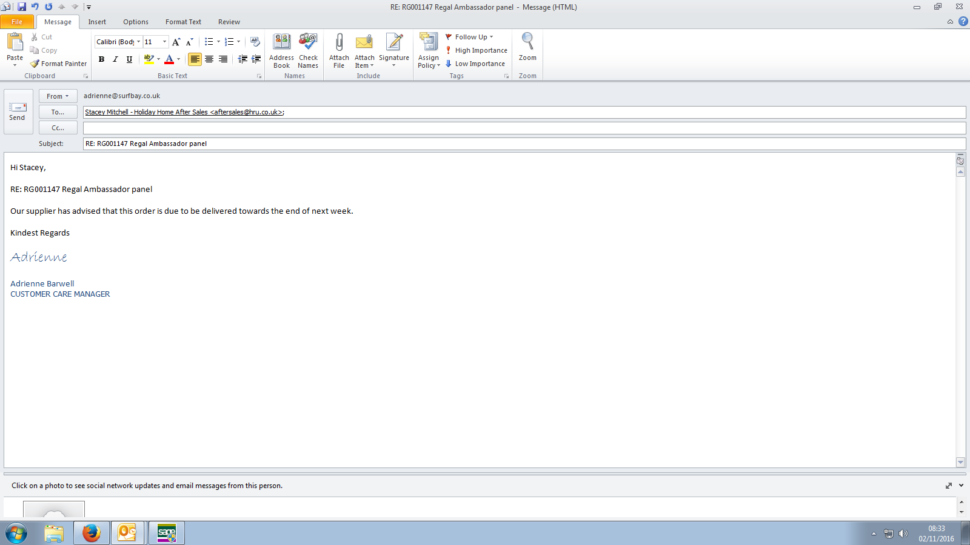The height and width of the screenshot is (545, 970).
Task: Open the Clipboard group dialog launcher
Action: click(86, 76)
